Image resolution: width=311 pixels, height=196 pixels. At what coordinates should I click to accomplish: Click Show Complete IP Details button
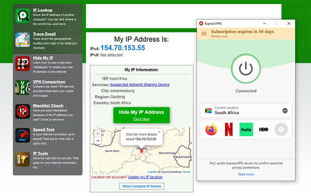point(142,186)
